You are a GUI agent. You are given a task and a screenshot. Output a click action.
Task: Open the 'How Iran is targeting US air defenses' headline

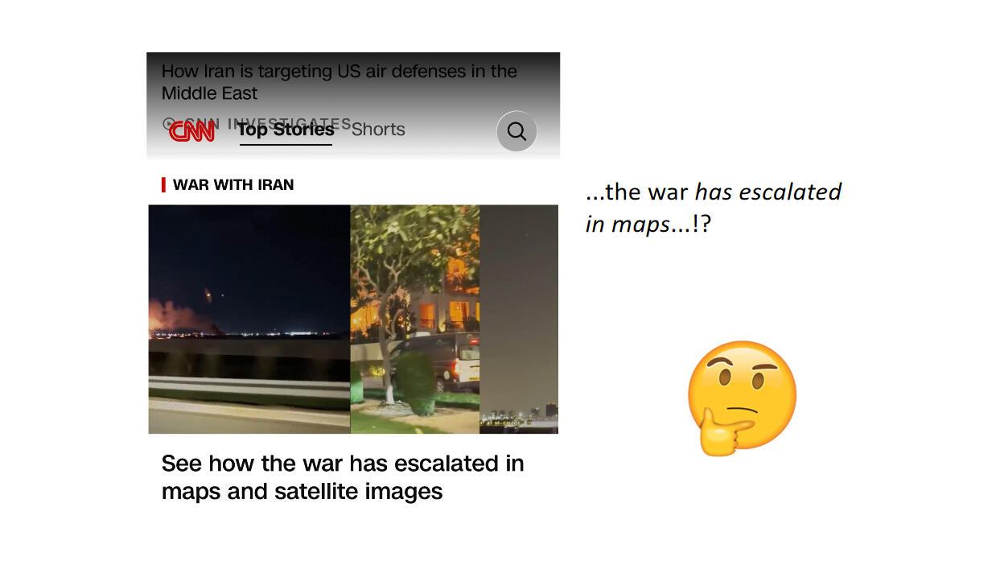[339, 82]
